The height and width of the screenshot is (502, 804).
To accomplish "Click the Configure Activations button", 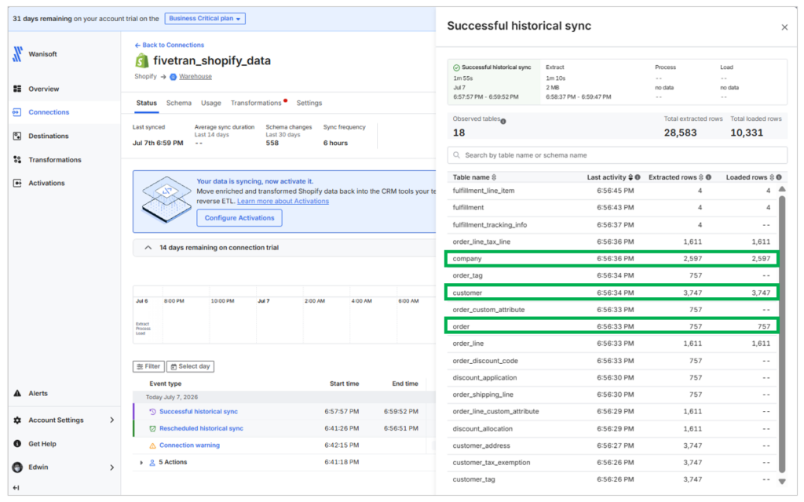I will [x=239, y=218].
